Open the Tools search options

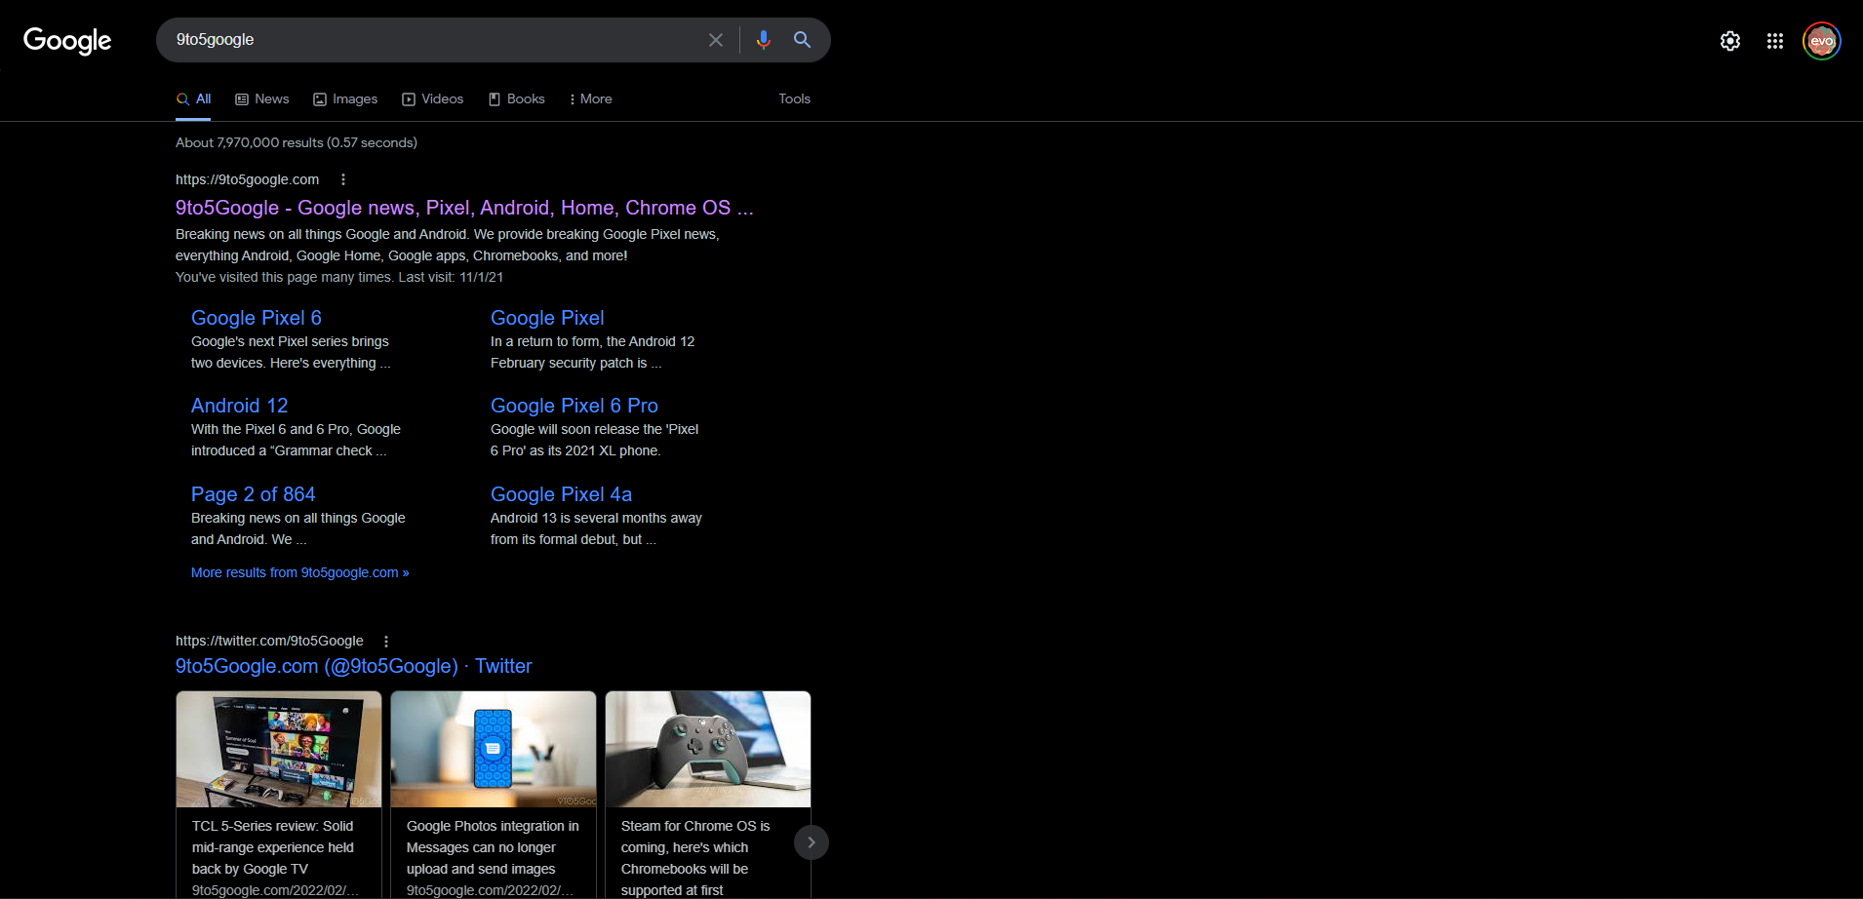pyautogui.click(x=794, y=99)
